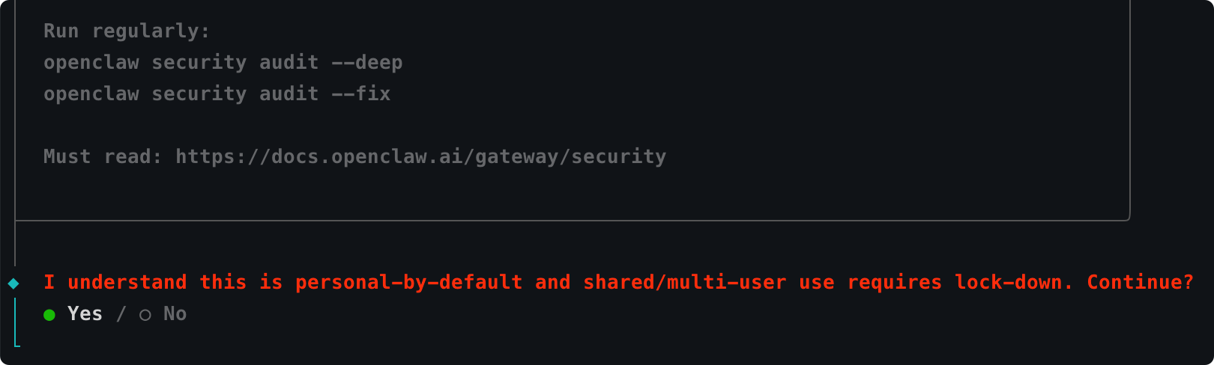Click the Yes option label
The image size is (1214, 365).
(x=85, y=314)
